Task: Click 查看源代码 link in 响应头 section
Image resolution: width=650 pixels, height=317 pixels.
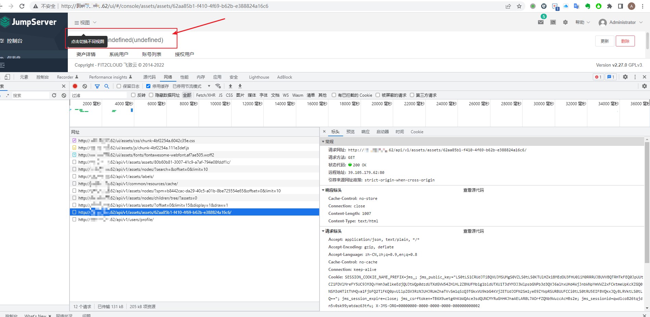Action: coord(473,190)
